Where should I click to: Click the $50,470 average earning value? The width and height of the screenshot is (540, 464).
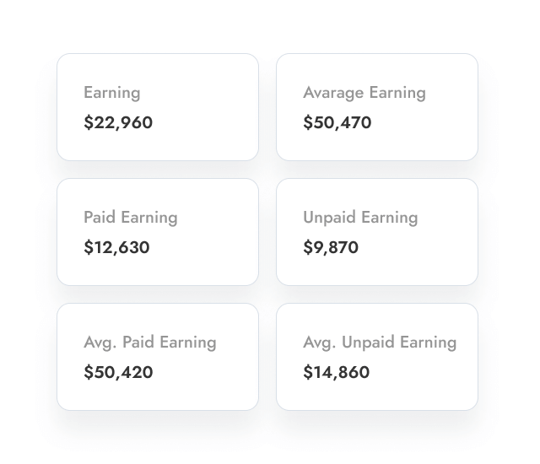[x=337, y=123]
